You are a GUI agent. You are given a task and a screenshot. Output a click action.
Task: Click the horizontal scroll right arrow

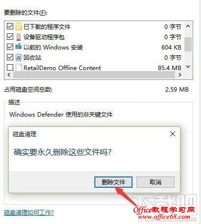(x=180, y=75)
